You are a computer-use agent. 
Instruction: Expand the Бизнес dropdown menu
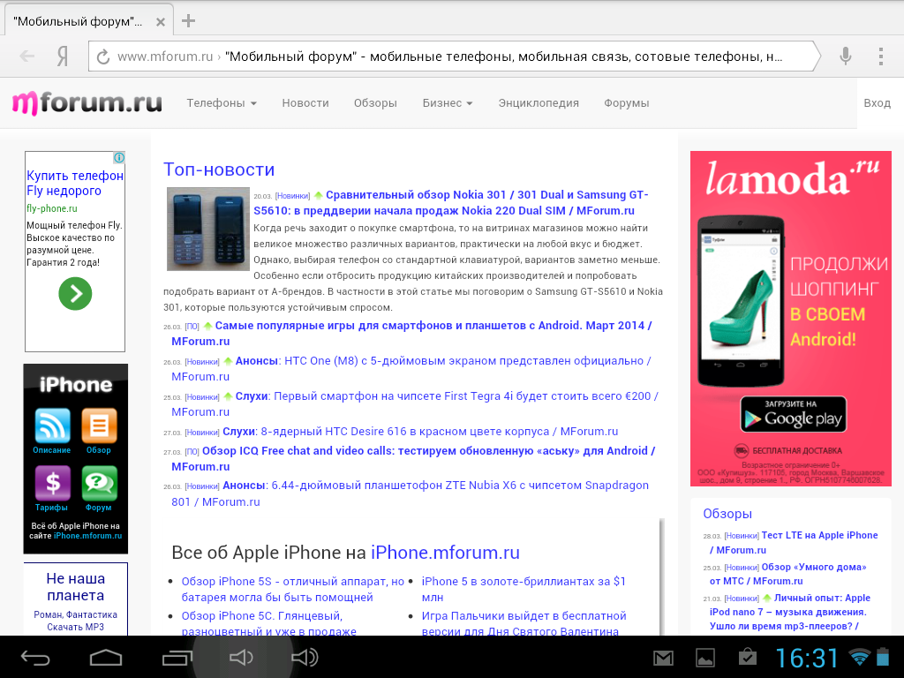click(x=448, y=103)
